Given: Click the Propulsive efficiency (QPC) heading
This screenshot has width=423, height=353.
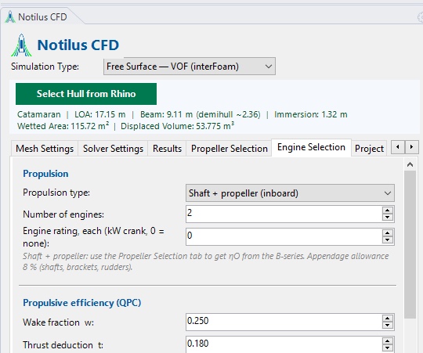Looking at the screenshot, I should (82, 303).
